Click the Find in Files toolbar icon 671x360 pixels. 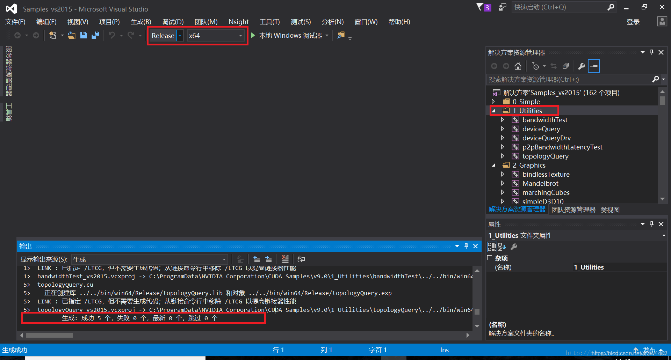[x=341, y=35]
